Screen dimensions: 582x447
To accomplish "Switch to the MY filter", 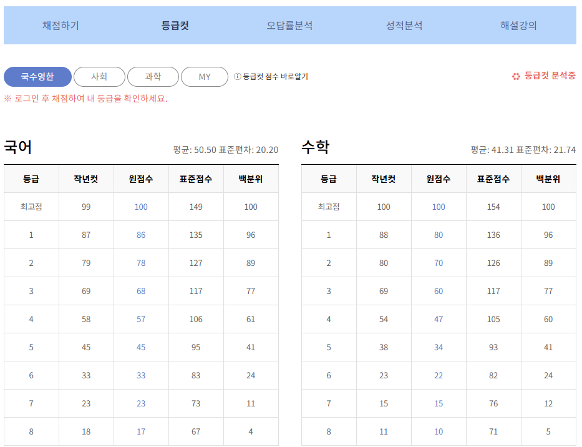I will click(x=204, y=77).
